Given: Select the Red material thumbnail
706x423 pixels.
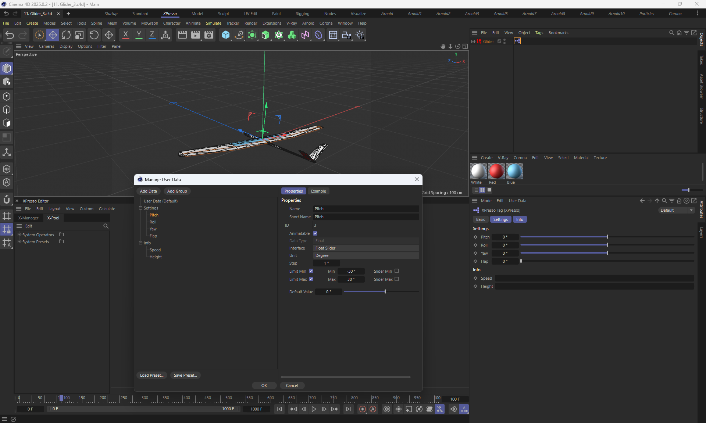Looking at the screenshot, I should (496, 171).
